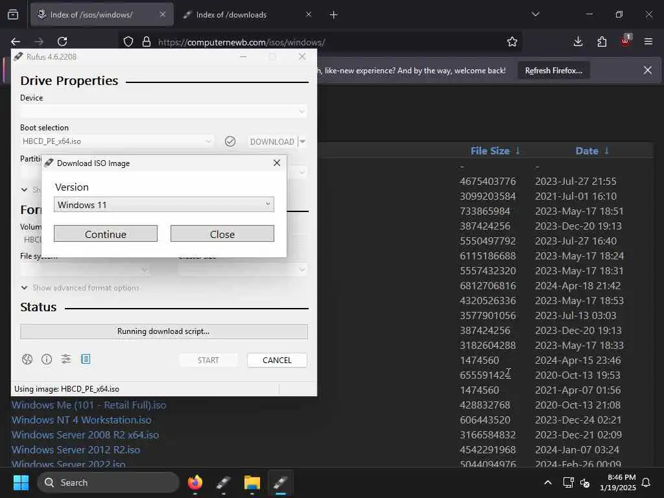Click the Running download script progress bar

point(164,331)
